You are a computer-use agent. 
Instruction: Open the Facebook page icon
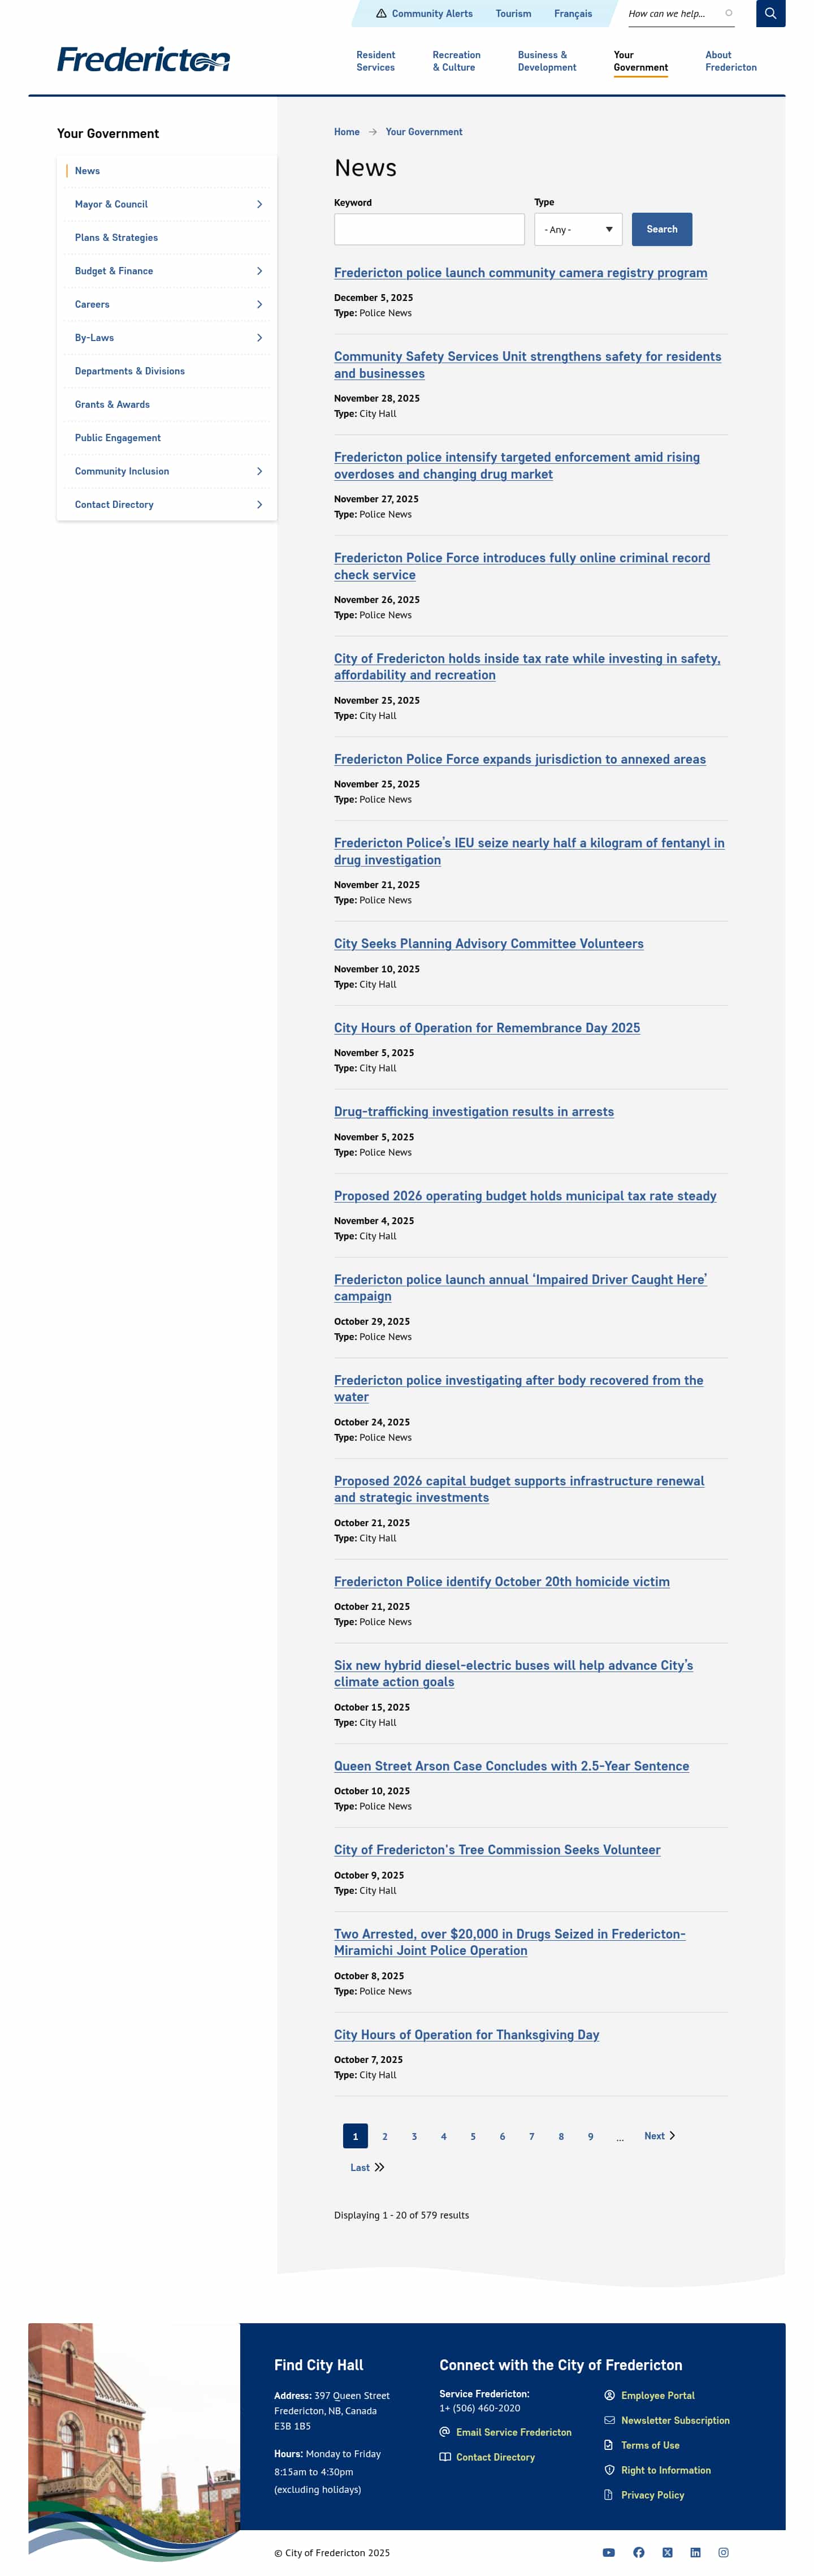click(638, 2552)
